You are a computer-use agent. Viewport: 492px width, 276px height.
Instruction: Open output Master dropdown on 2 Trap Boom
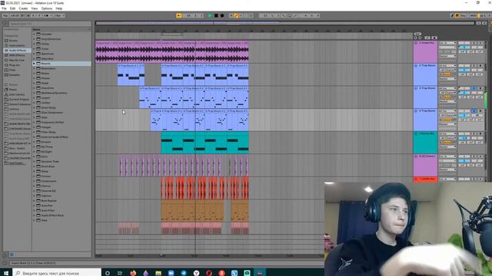click(447, 79)
